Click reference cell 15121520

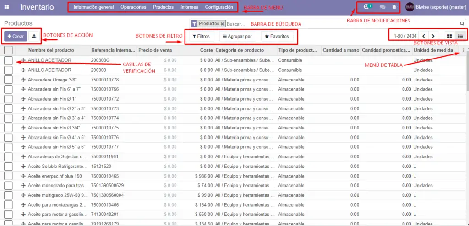(x=101, y=167)
